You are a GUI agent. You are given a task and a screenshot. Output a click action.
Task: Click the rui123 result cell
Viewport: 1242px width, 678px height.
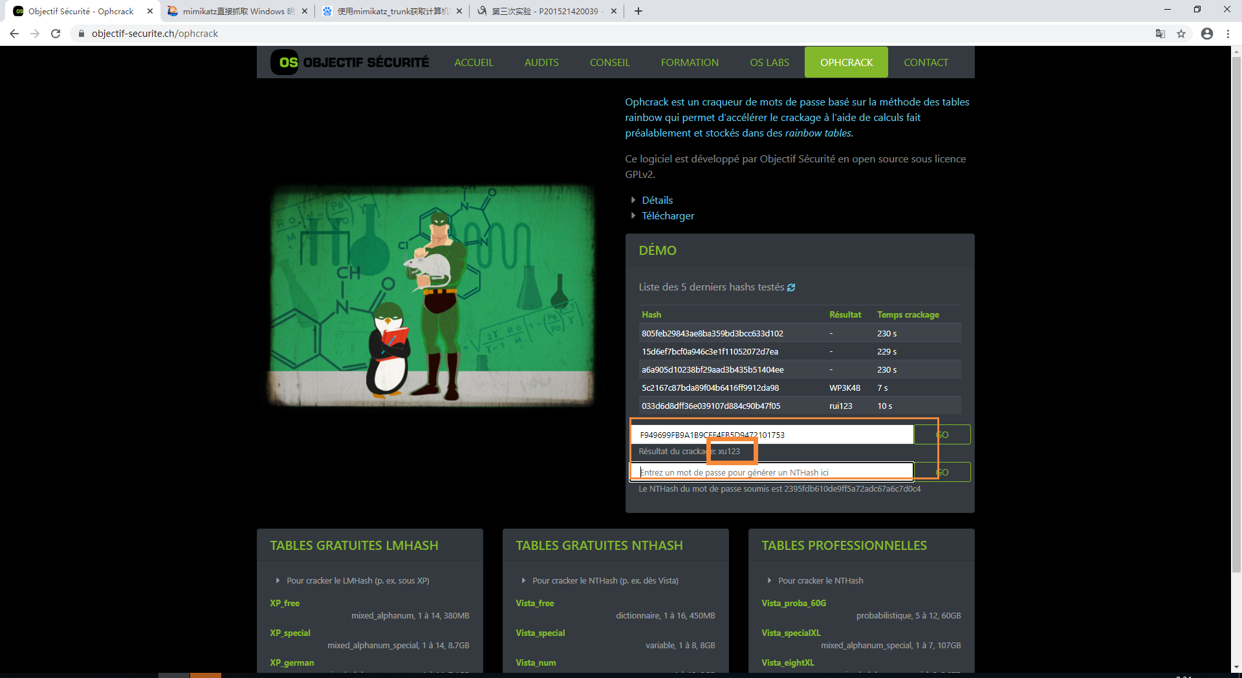[841, 406]
